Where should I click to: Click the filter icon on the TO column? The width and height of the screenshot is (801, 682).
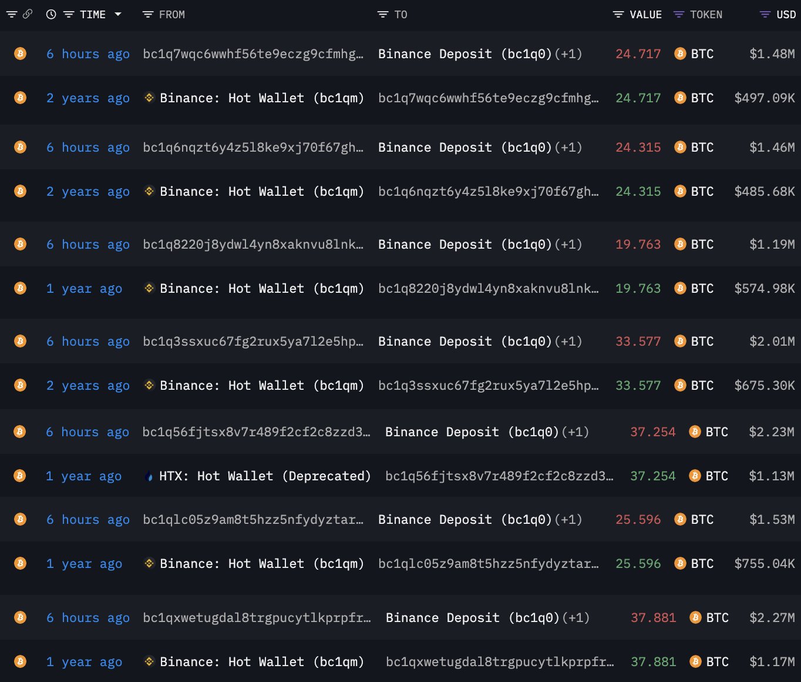tap(383, 15)
